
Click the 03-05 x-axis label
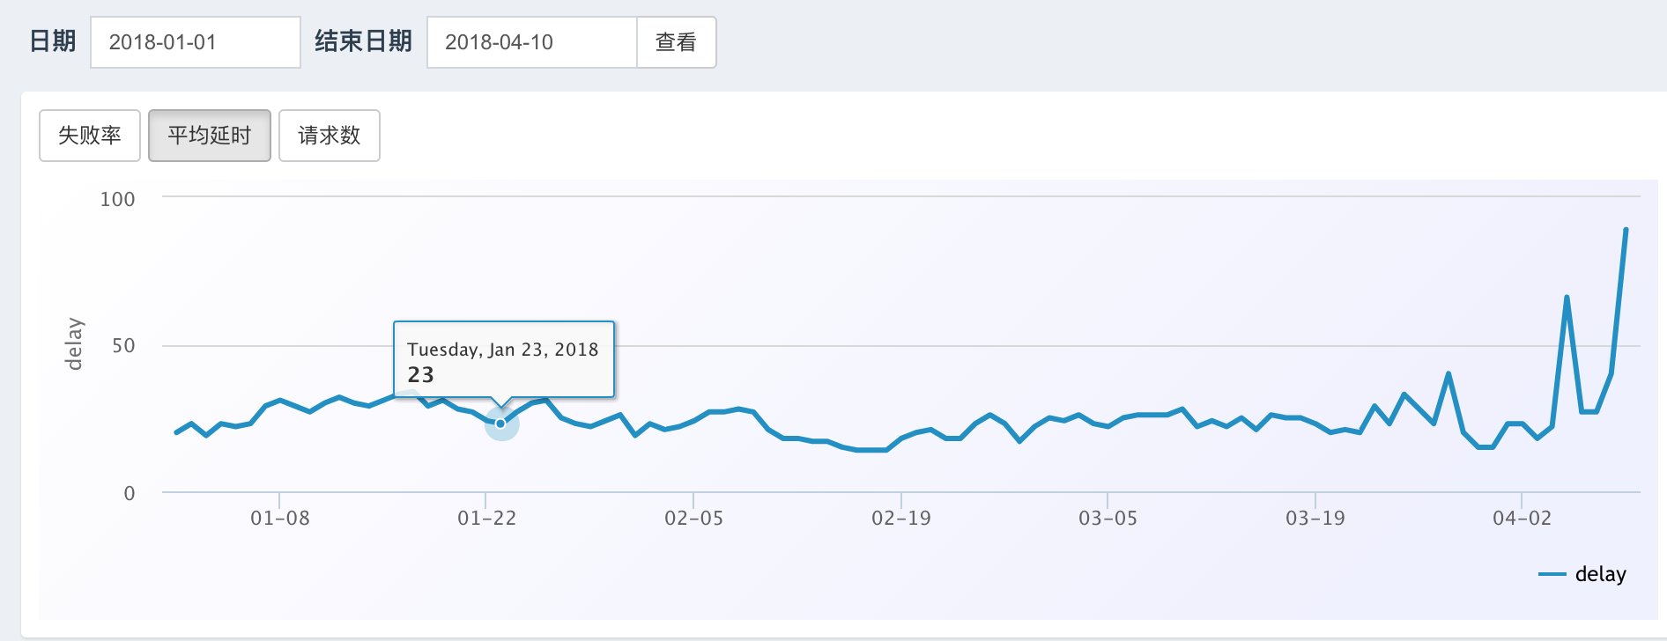(1108, 519)
